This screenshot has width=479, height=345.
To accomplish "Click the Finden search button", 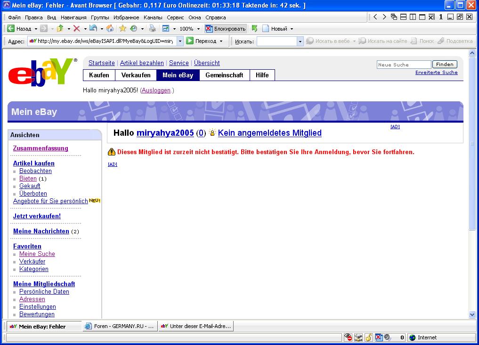I will (x=445, y=64).
